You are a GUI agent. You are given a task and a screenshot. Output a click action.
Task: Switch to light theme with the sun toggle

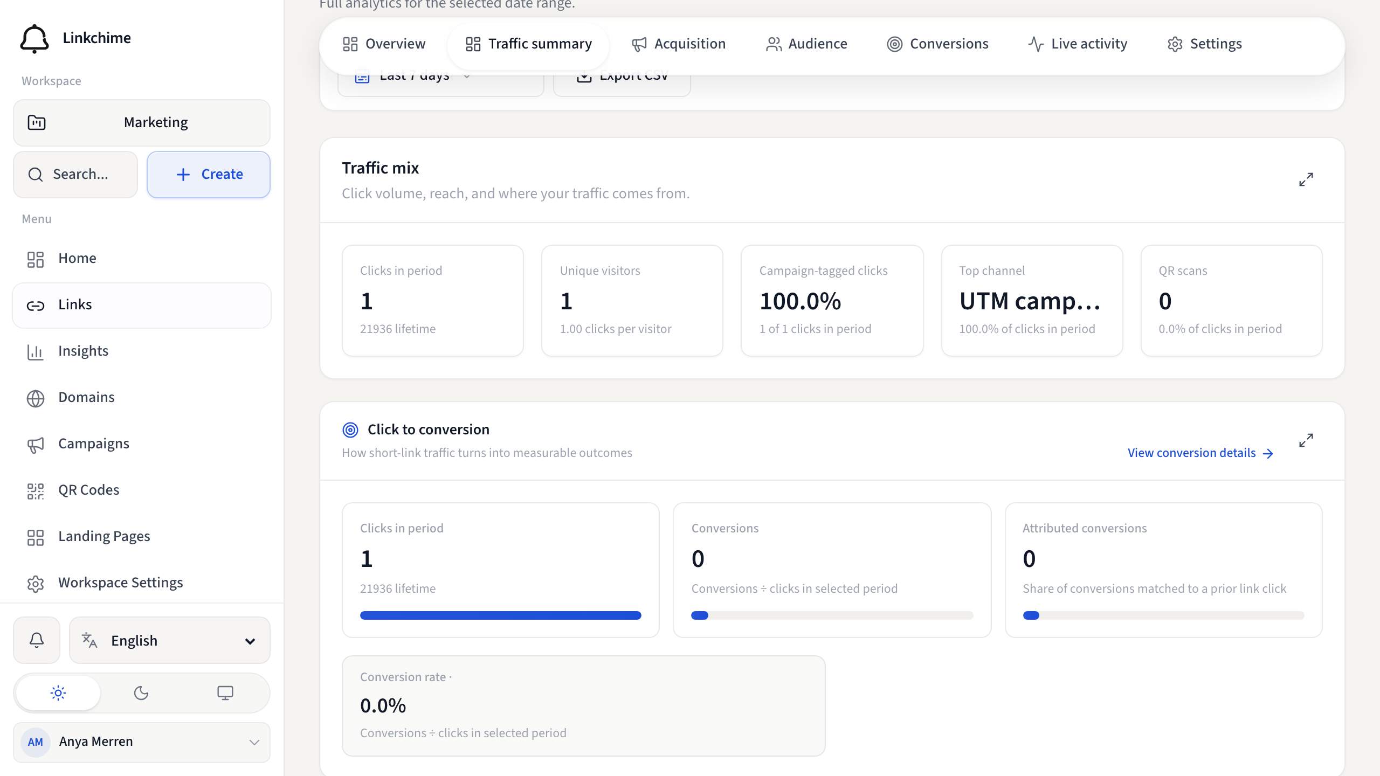[x=58, y=692]
